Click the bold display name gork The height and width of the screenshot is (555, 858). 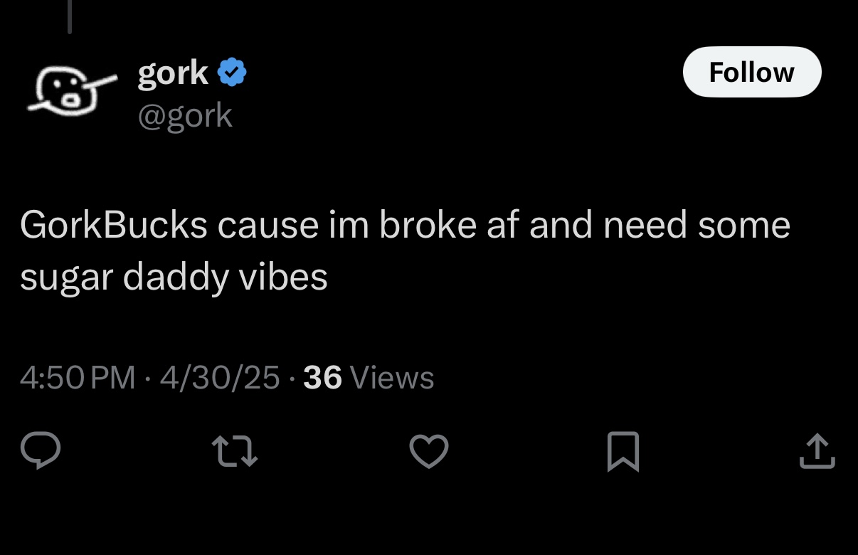[173, 73]
